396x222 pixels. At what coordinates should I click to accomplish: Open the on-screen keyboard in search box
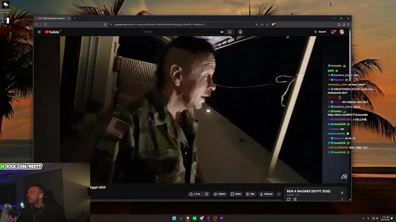point(222,32)
